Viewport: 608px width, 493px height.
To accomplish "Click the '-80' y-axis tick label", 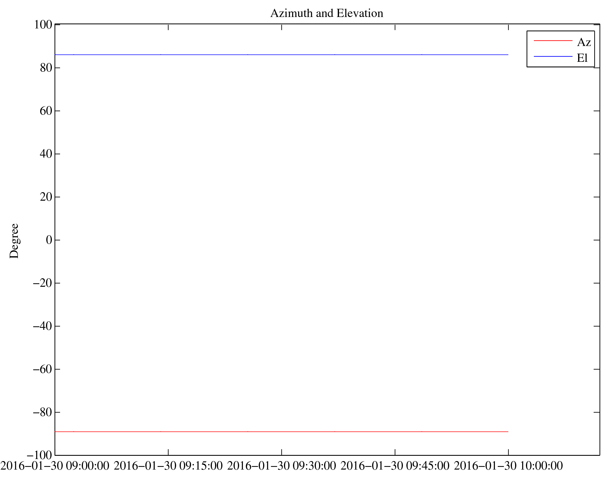I will pyautogui.click(x=42, y=412).
